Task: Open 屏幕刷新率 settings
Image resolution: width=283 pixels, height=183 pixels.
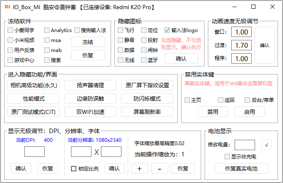Action: (x=147, y=112)
